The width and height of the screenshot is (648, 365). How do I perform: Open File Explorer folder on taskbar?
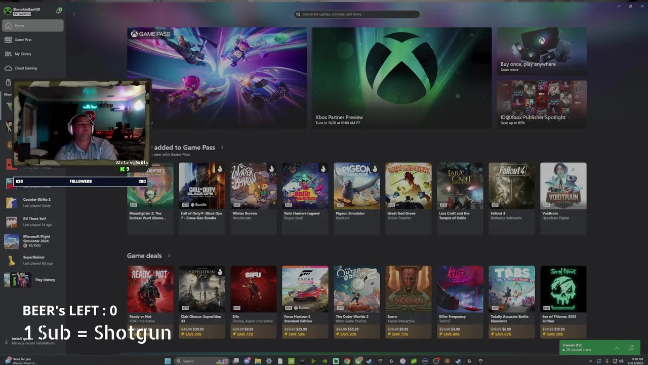tap(258, 361)
